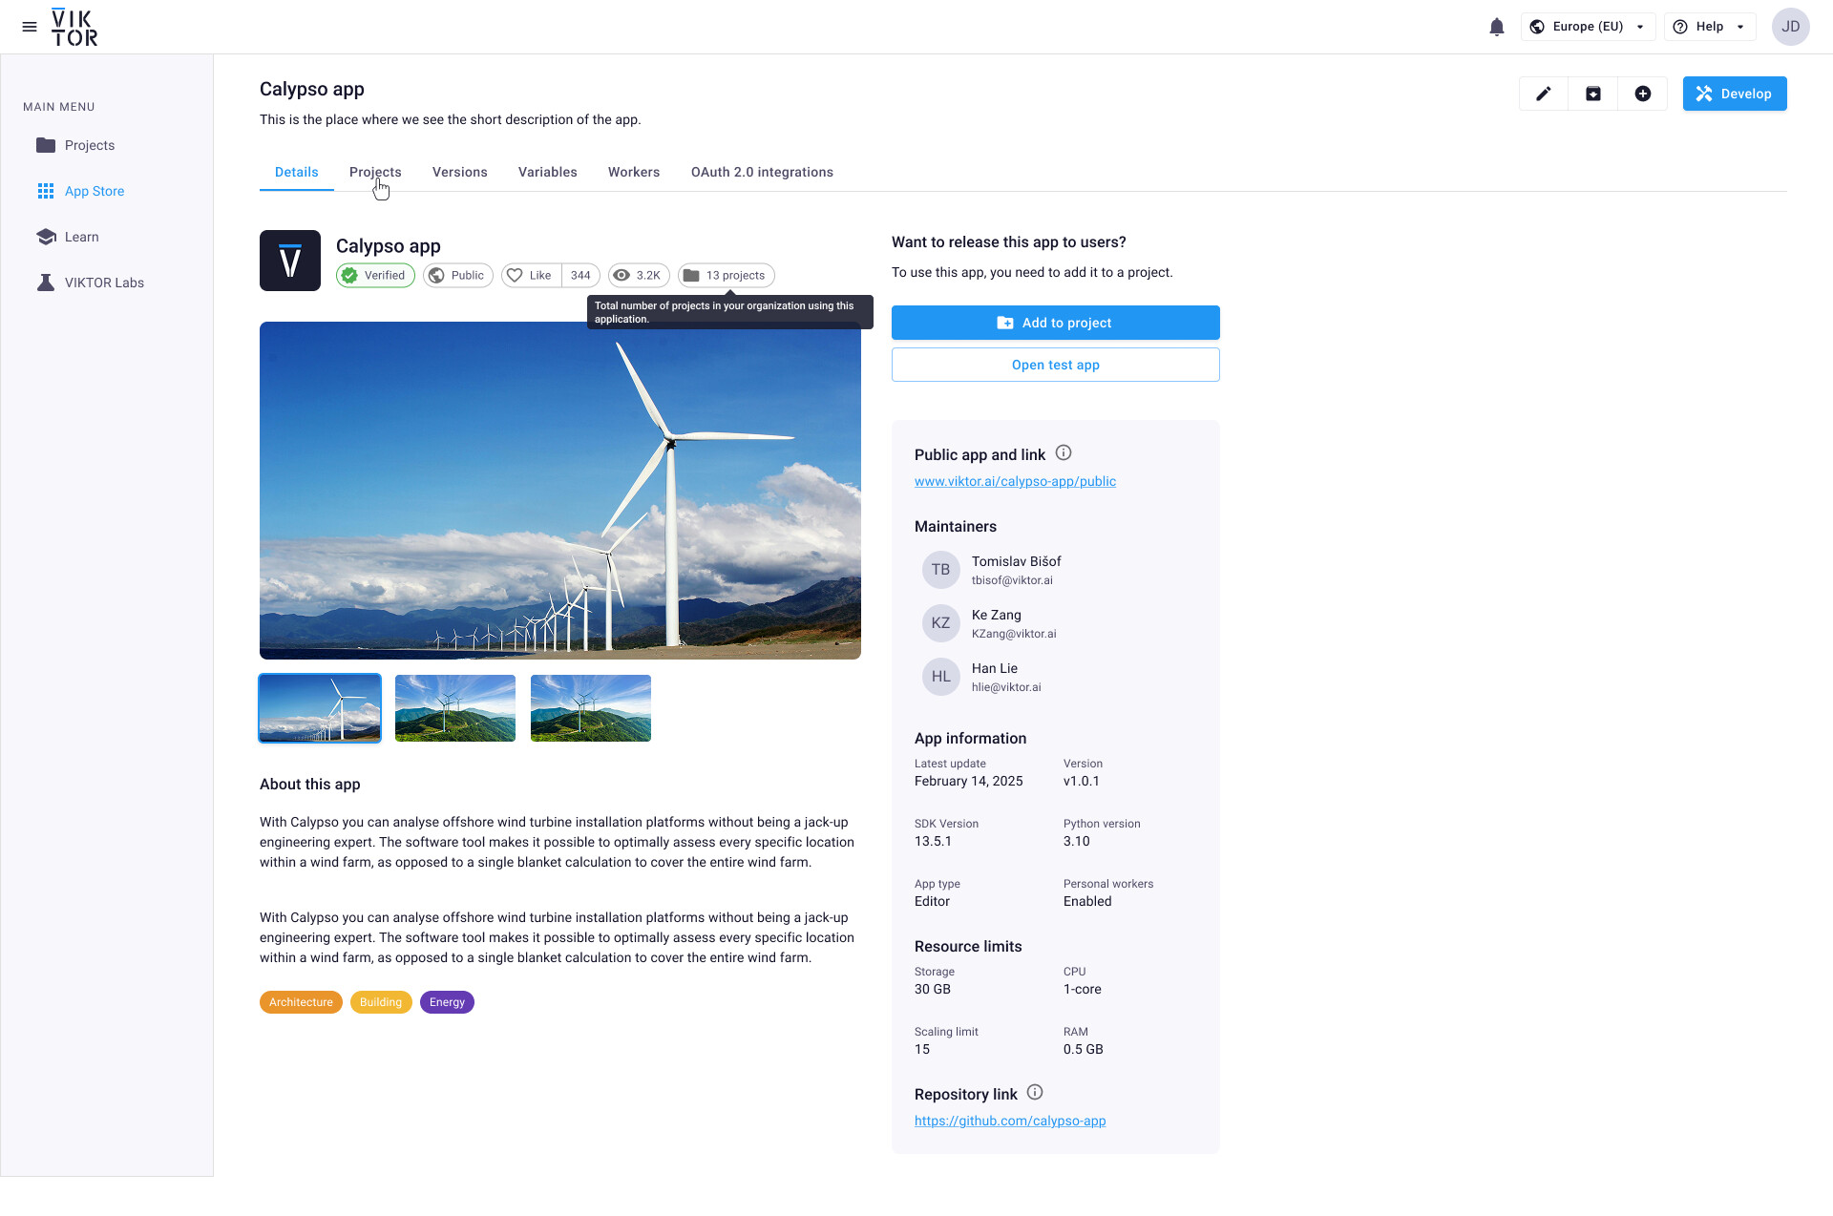Open VIKTOR Labs flask icon in sidebar
Viewport: 1833px width, 1216px height.
[46, 283]
